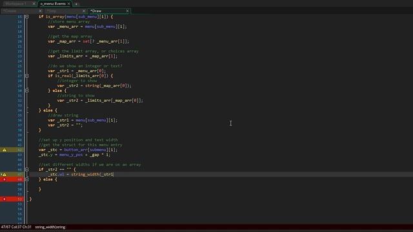The height and width of the screenshot is (232, 413).
Task: Collapse the code fold at line 15
Action: tap(27, 17)
